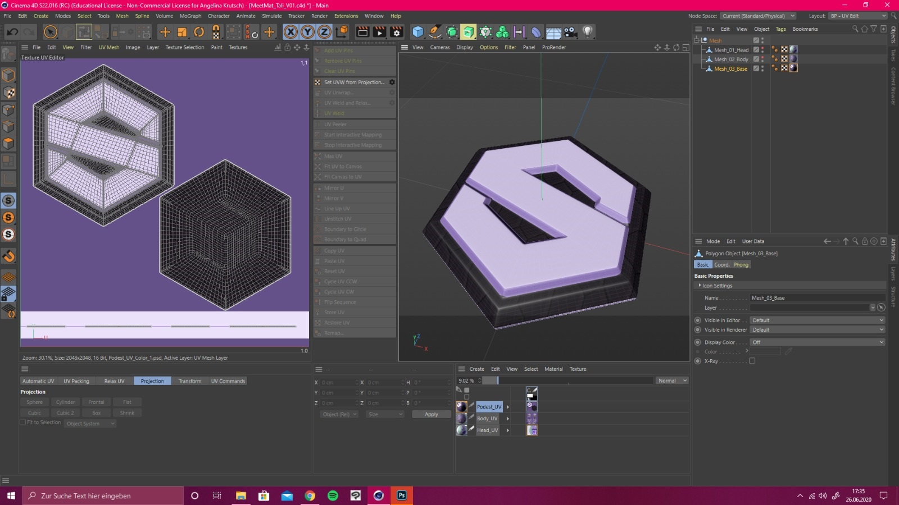This screenshot has height=505, width=899.
Task: Select the Scale tool icon
Action: (x=182, y=32)
